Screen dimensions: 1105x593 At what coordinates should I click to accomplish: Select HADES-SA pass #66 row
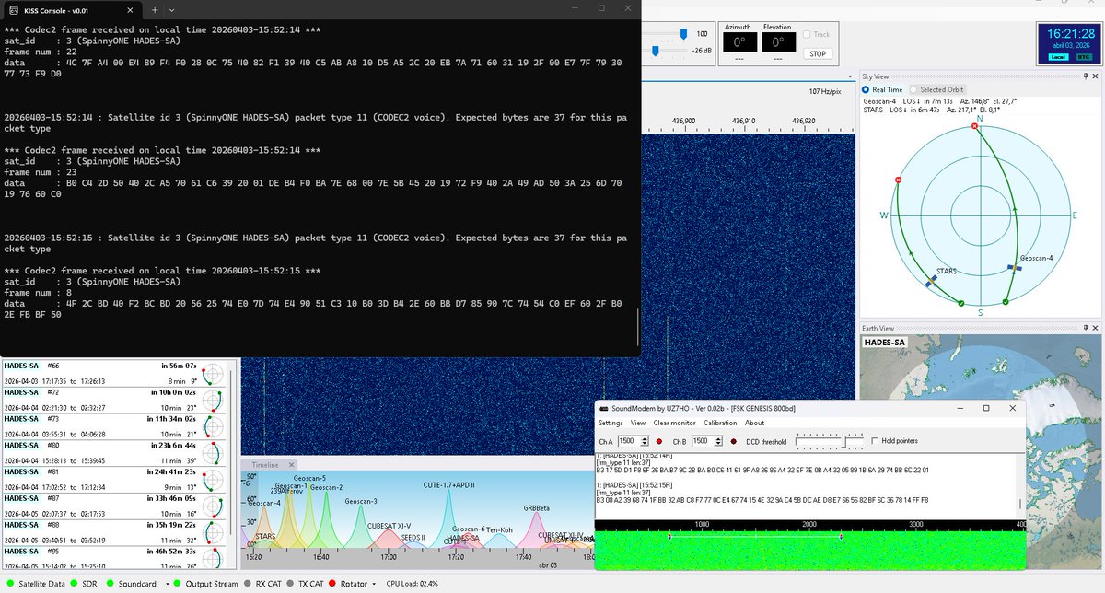(x=114, y=374)
